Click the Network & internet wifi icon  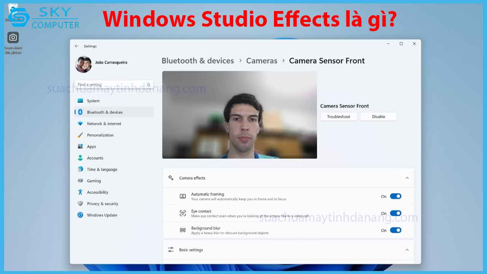point(80,124)
